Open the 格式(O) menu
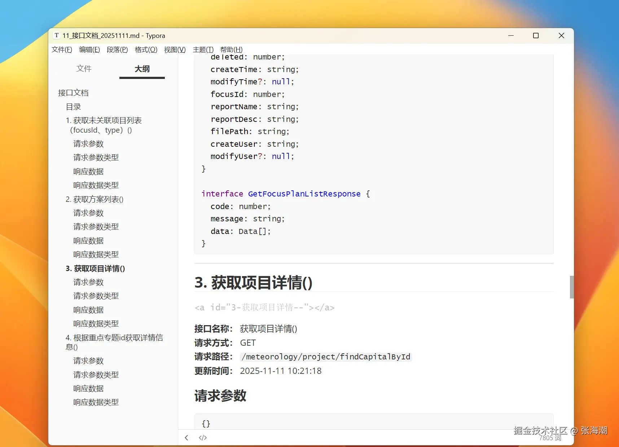This screenshot has height=447, width=619. [145, 49]
